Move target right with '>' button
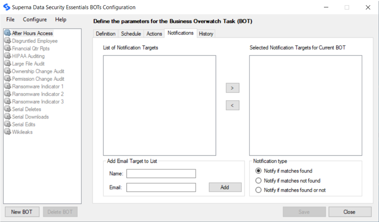379x222 pixels. tap(233, 88)
